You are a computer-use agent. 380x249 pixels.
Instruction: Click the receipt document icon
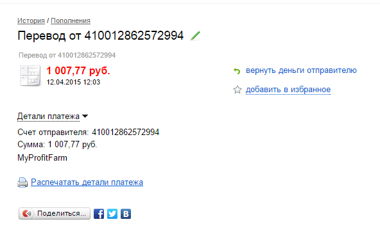(x=30, y=76)
